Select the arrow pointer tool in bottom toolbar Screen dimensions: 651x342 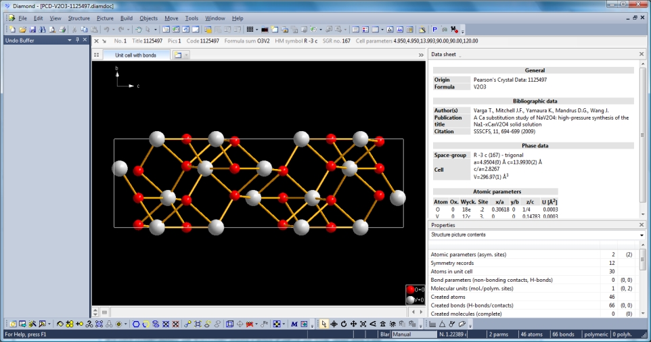click(323, 324)
